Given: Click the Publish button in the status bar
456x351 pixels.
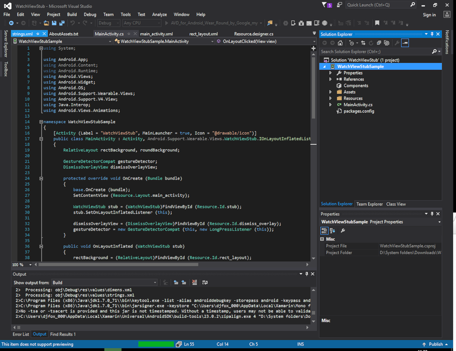Looking at the screenshot, I should [435, 344].
